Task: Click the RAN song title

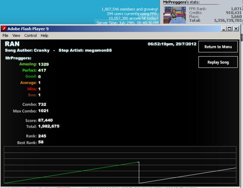Action: pos(12,44)
